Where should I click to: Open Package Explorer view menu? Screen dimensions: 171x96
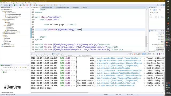[24, 7]
